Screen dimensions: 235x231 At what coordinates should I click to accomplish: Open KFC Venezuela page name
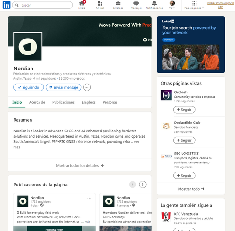(186, 214)
